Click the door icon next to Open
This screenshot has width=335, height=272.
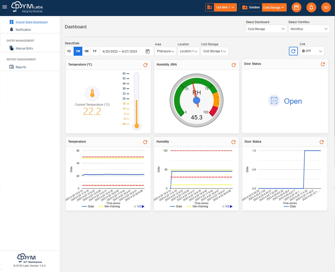point(274,101)
